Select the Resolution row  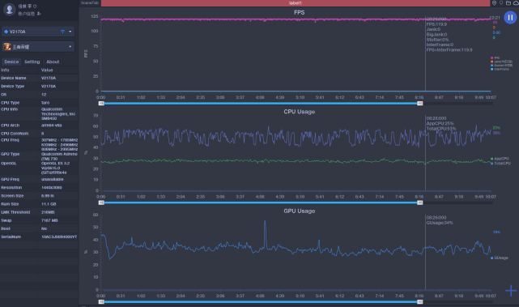coord(39,187)
